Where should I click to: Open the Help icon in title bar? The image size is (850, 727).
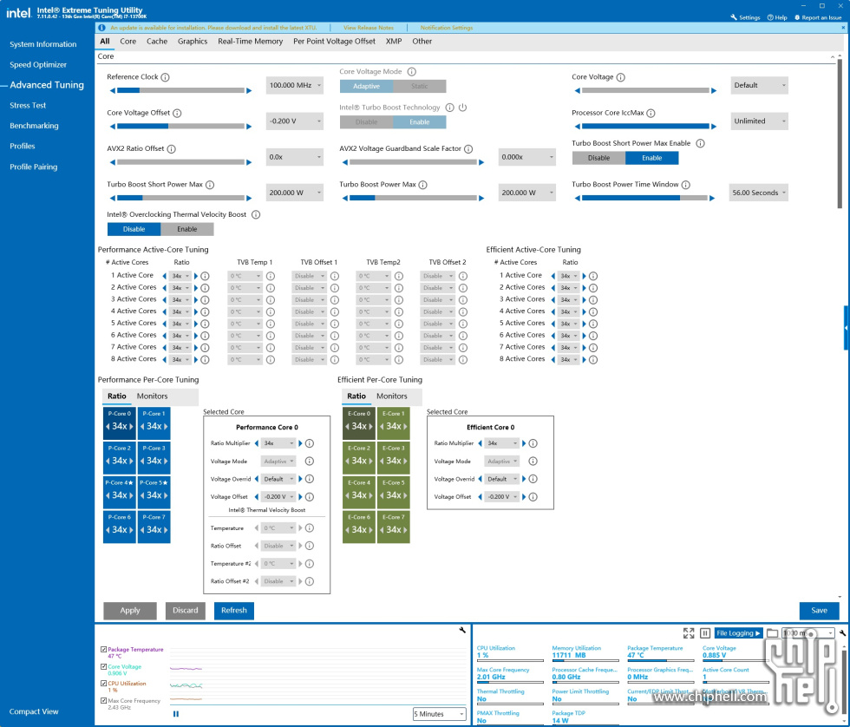point(770,17)
